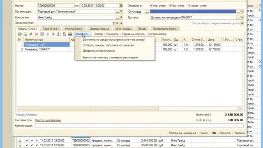This screenshot has width=263, height=148.
Task: Click the Подбор toolbar button
Action: (98, 34)
